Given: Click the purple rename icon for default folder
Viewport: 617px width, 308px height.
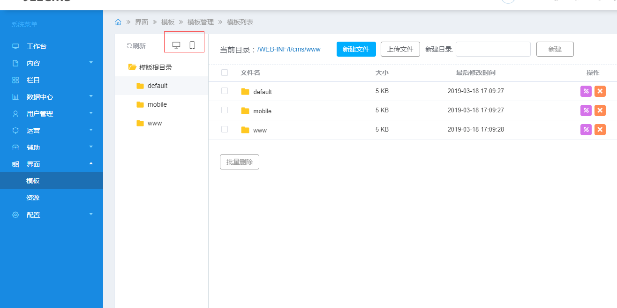Looking at the screenshot, I should (x=586, y=91).
